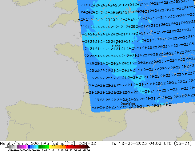This screenshot has height=151, width=195.
Task: Click the '54' maximum scale value
Action: tap(89, 150)
